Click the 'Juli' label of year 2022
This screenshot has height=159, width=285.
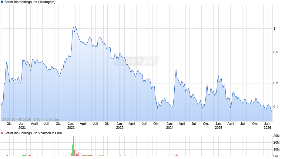[96, 124]
